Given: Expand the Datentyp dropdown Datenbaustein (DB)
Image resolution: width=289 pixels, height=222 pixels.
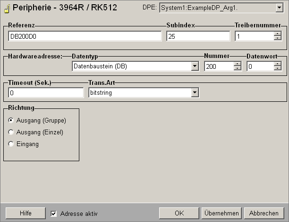Looking at the screenshot, I should (195, 66).
